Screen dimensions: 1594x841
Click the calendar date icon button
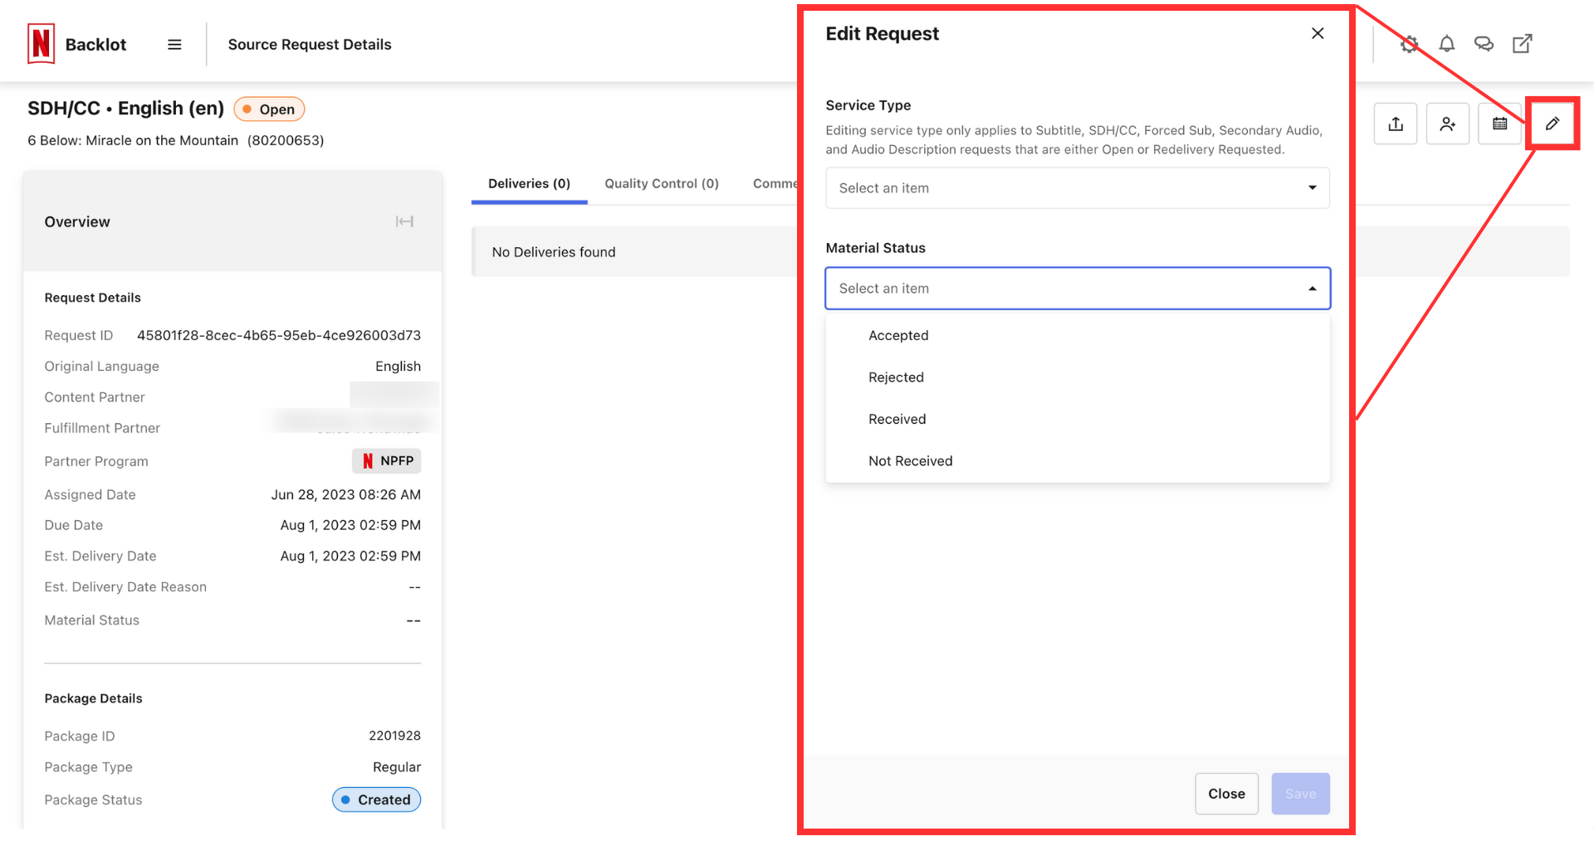click(1499, 124)
